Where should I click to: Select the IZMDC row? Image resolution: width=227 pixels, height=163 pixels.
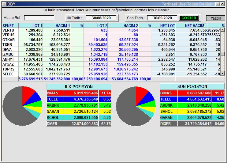tap(111, 55)
